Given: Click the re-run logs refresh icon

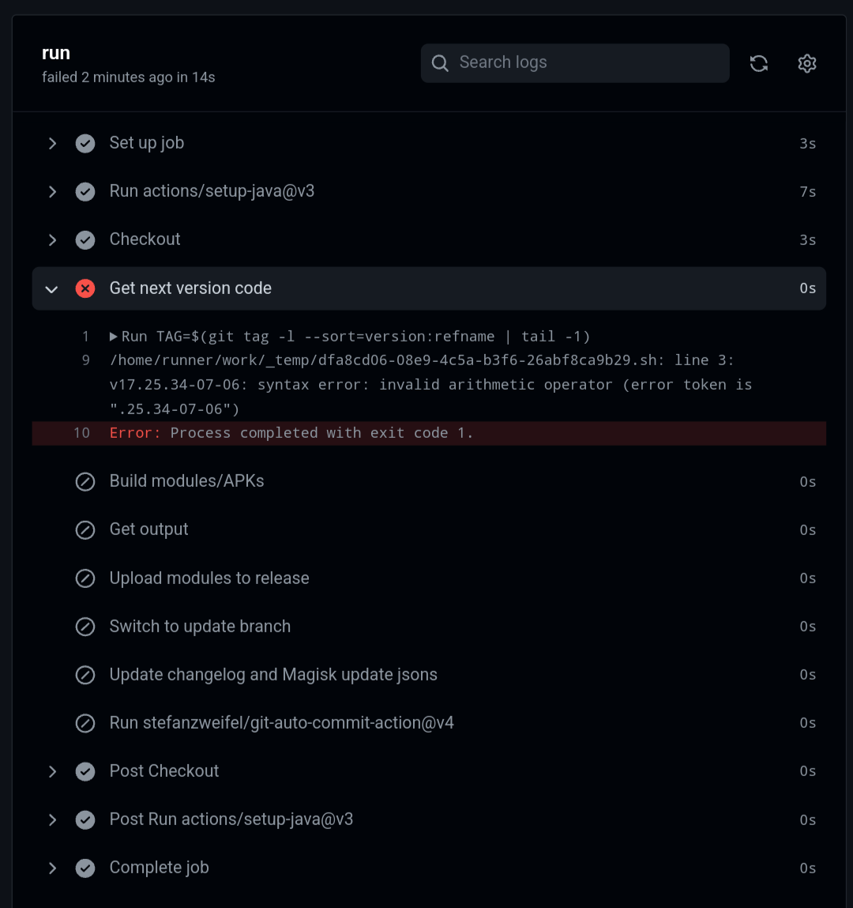Looking at the screenshot, I should coord(758,63).
